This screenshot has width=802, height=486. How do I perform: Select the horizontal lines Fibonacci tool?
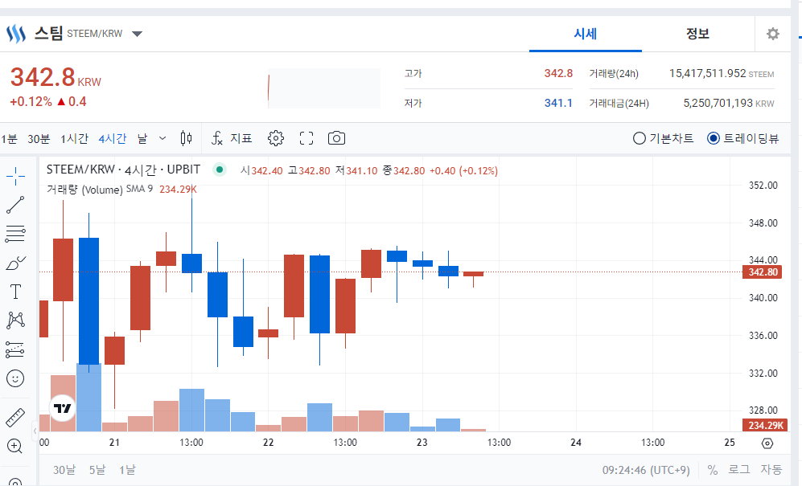[x=15, y=234]
